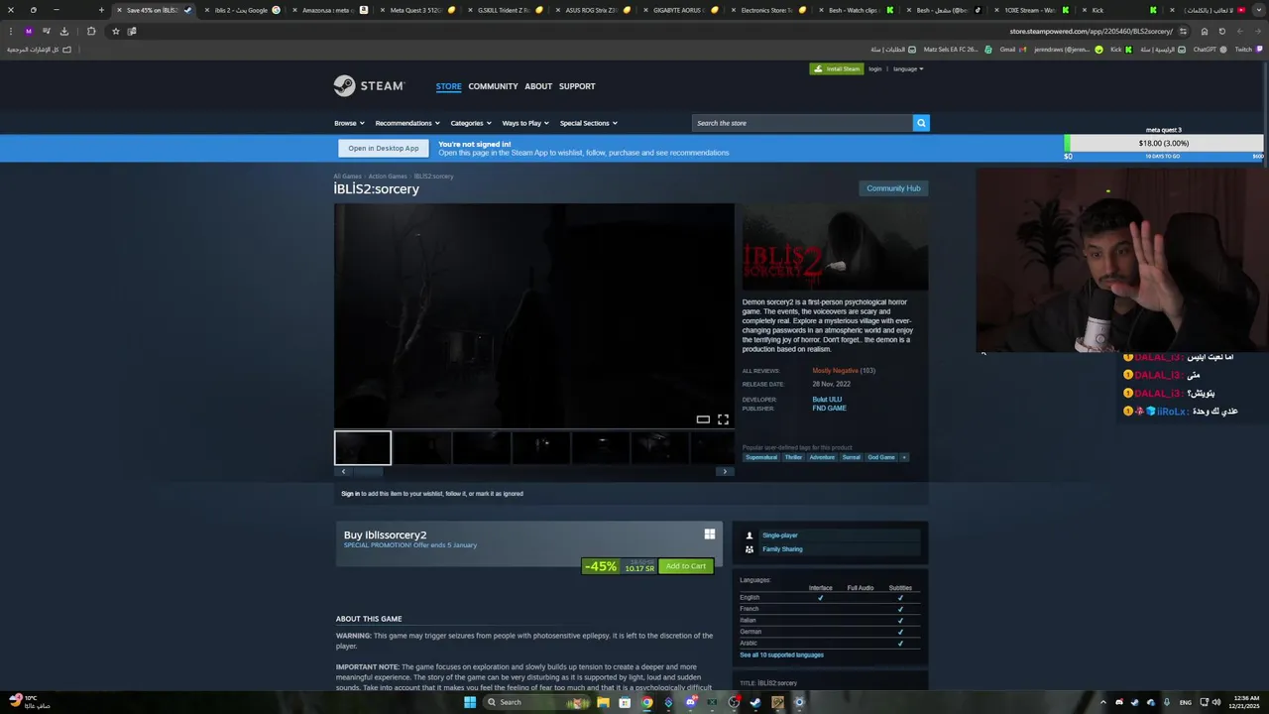The height and width of the screenshot is (714, 1269).
Task: Open File Explorer from taskbar
Action: pos(603,702)
